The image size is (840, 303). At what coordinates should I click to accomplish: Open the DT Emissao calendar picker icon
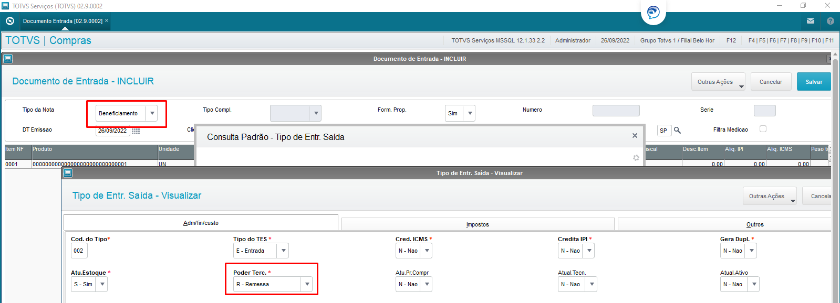[x=136, y=131]
